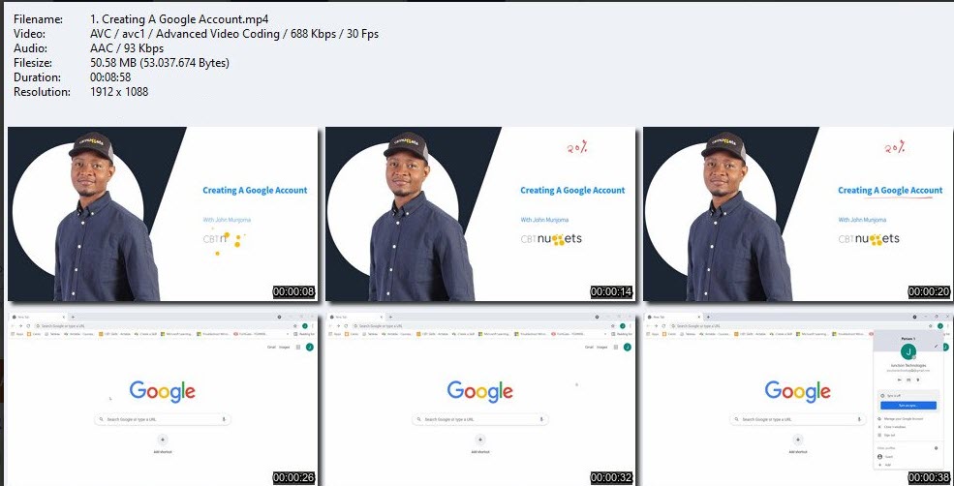Select the filename '1. Creating A Google Account.mp4'

(x=179, y=19)
